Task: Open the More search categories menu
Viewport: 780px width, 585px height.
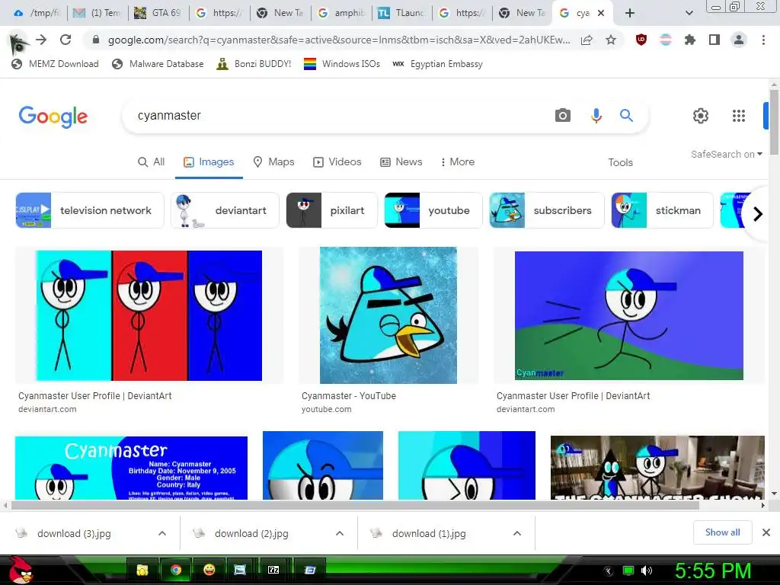Action: (x=457, y=161)
